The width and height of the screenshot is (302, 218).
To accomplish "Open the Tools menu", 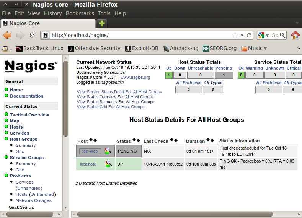I will pos(104,13).
